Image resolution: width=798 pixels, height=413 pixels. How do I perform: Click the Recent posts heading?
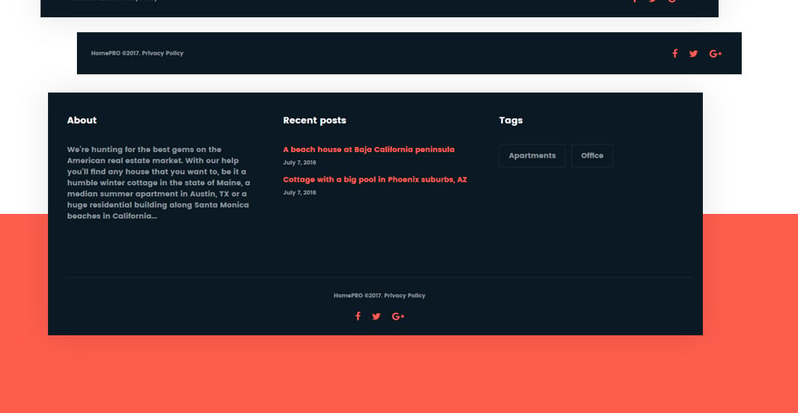coord(314,121)
